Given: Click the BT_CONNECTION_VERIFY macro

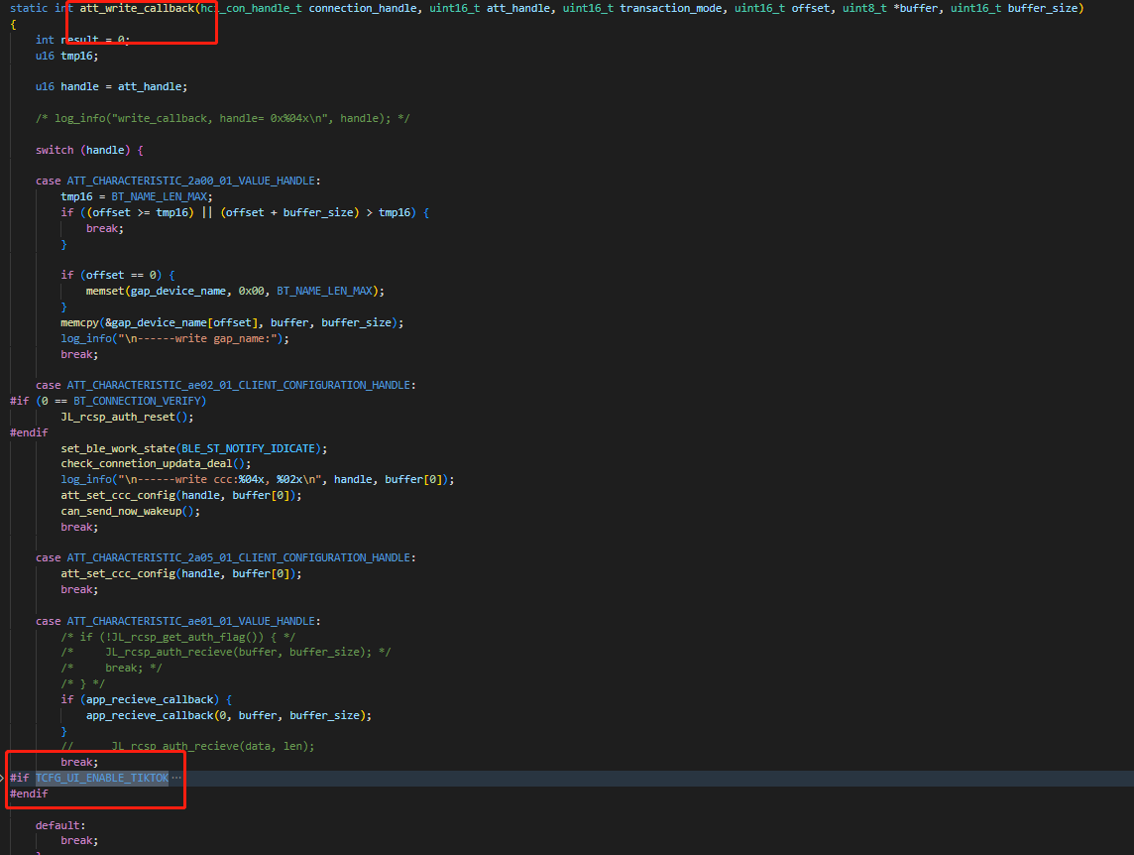Looking at the screenshot, I should tap(137, 401).
